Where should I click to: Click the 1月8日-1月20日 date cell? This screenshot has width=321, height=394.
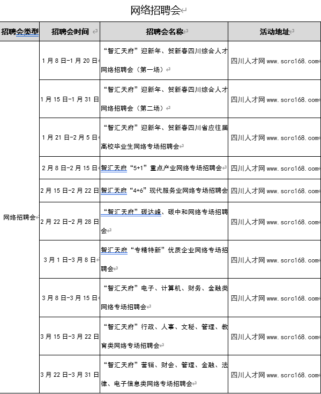coord(70,61)
